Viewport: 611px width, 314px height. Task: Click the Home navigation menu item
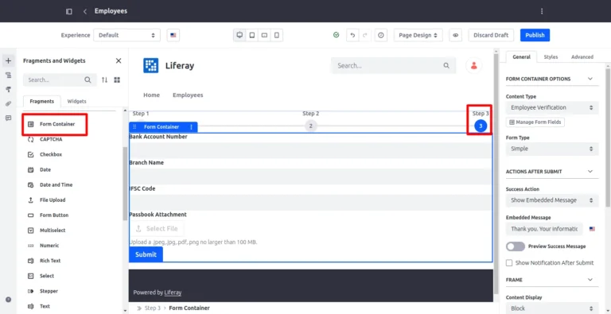[x=152, y=95]
